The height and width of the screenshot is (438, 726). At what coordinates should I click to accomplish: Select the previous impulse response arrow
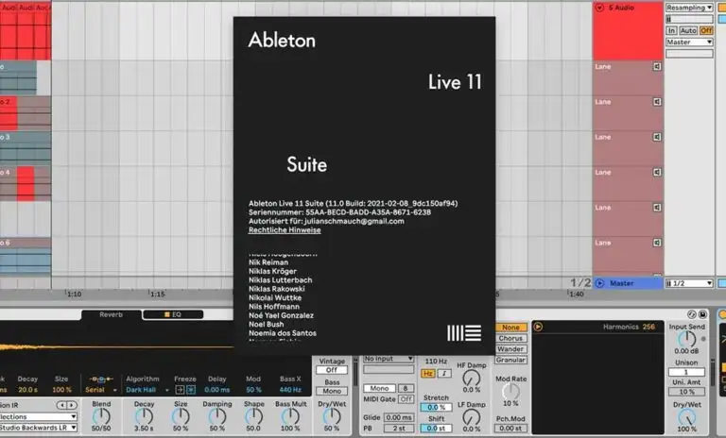[62, 405]
